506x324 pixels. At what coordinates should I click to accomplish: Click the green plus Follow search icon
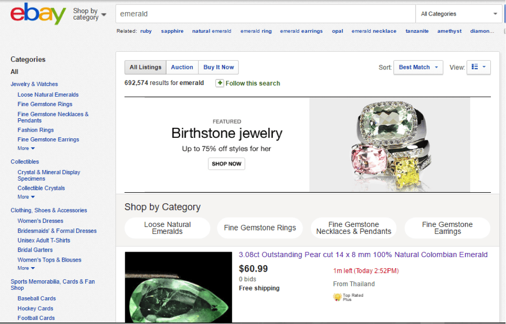[x=219, y=83]
